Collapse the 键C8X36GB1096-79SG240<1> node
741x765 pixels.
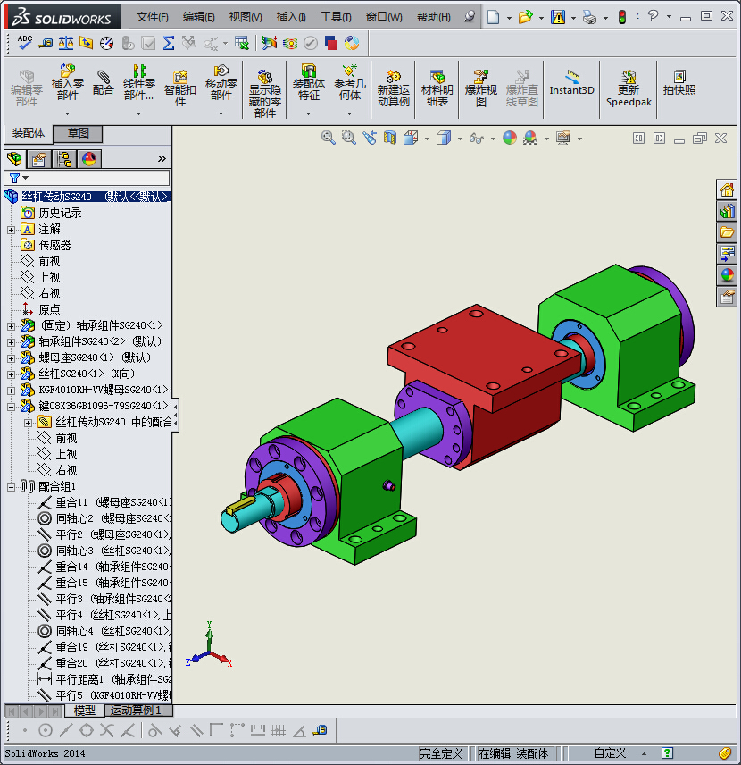(12, 407)
